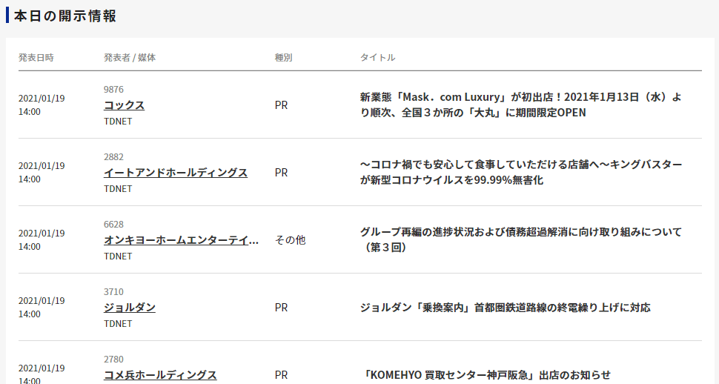Open the ジョルダン company link
Viewport: 719px width, 384px height.
(x=129, y=308)
